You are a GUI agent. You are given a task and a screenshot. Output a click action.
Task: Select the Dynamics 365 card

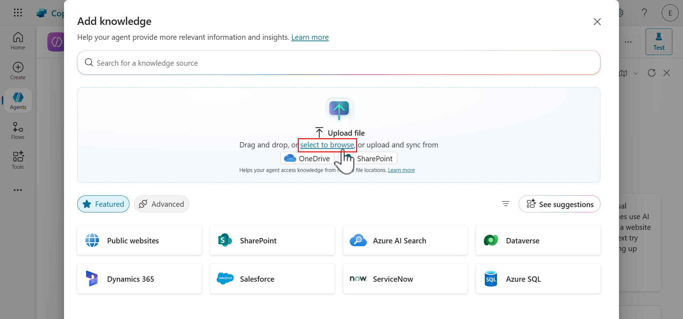(x=139, y=279)
